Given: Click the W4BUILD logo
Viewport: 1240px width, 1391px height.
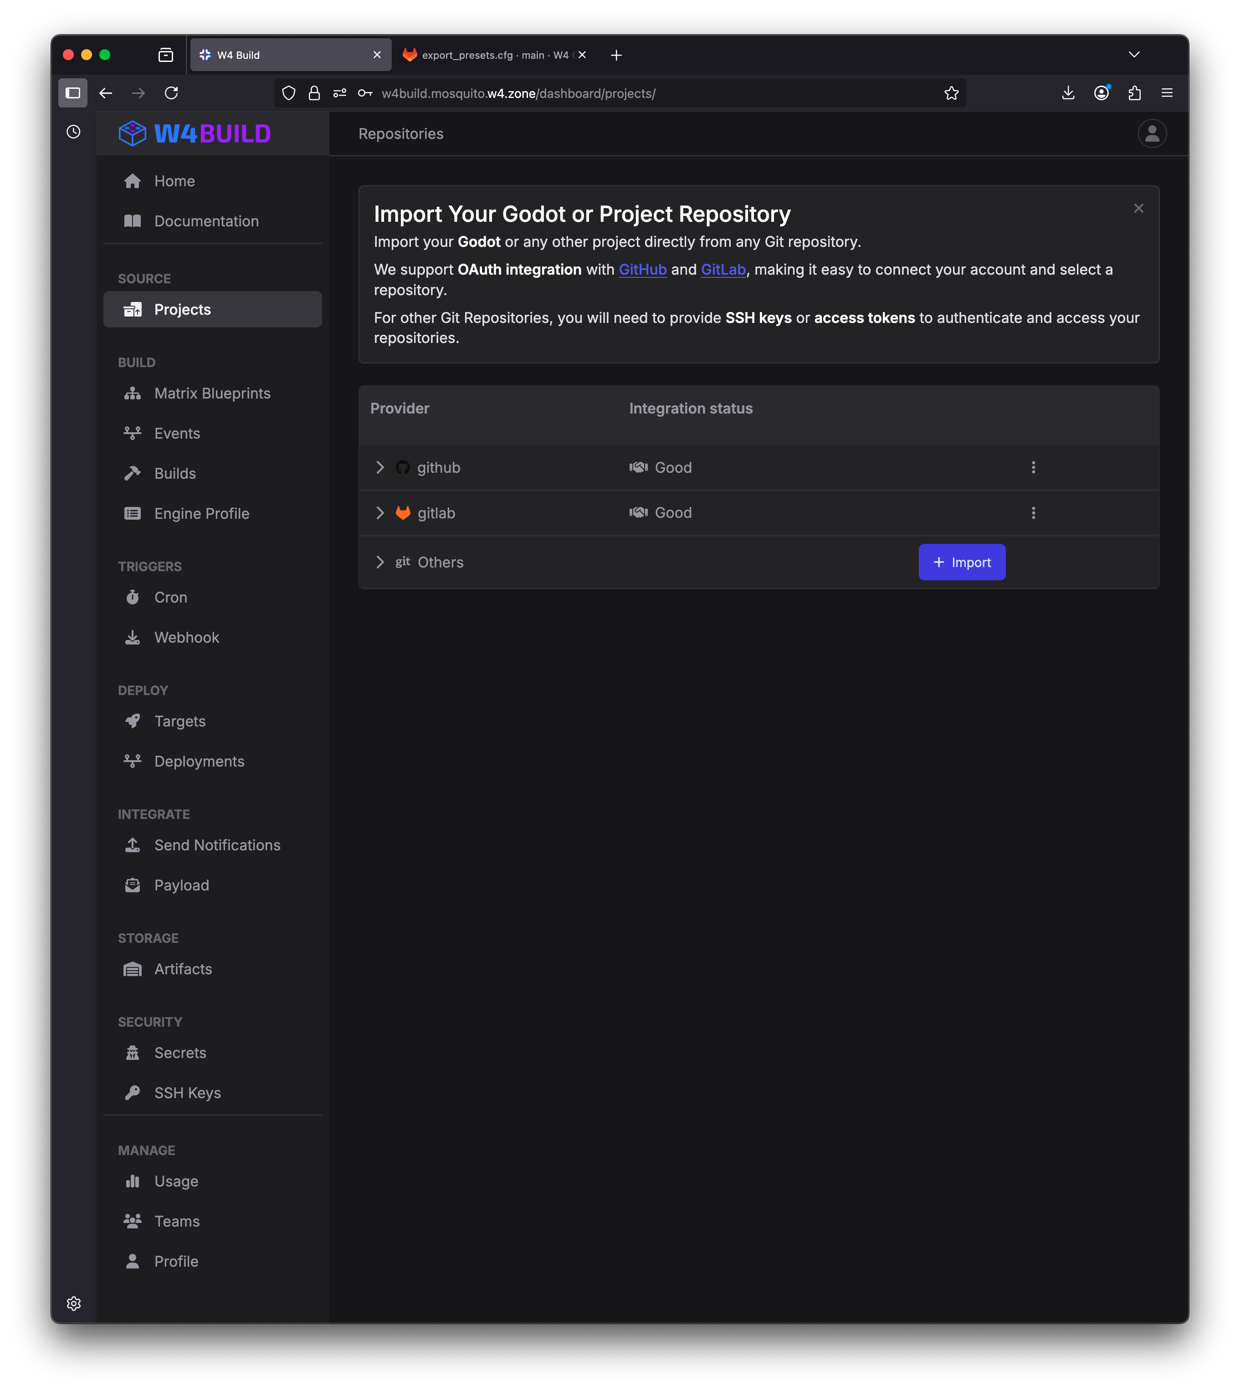Looking at the screenshot, I should [195, 133].
